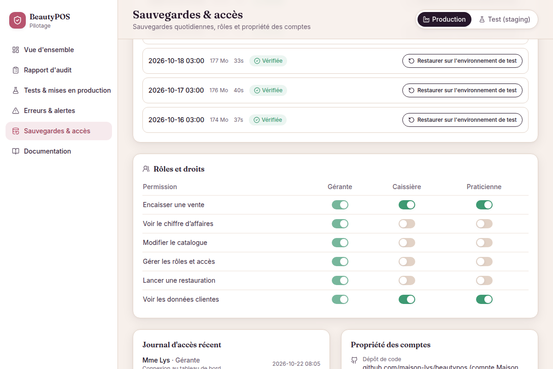Click the check icon in the 2026-10-18 Vérifiée badge

pos(257,61)
